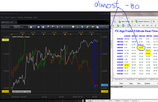Click the print preview icon in MetaTrader toolbar

click(115, 21)
